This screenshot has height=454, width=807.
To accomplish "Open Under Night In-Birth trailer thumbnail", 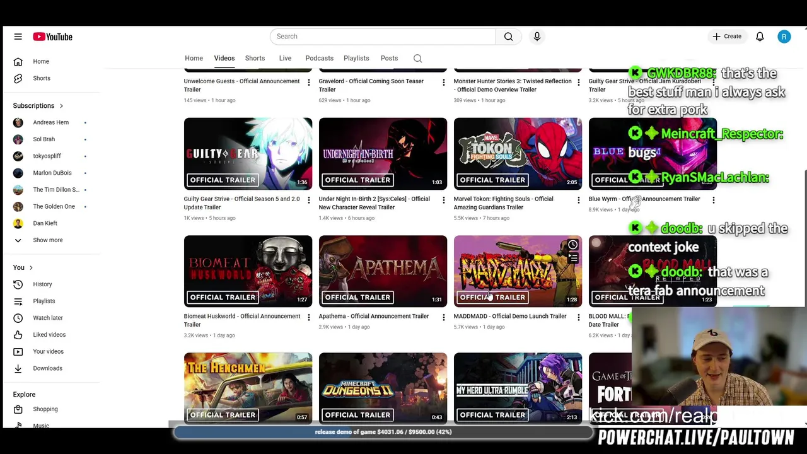I will (x=383, y=153).
